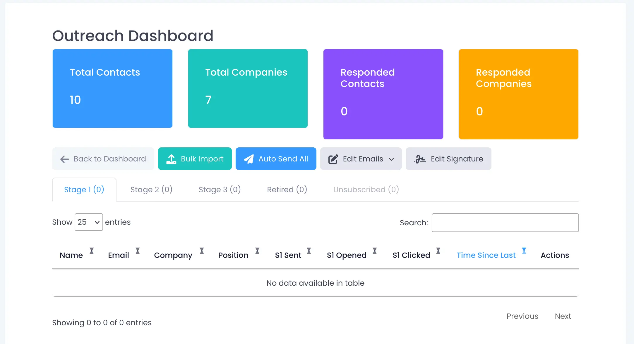The image size is (634, 344).
Task: Click the signature icon beside Edit Signature
Action: coord(420,159)
